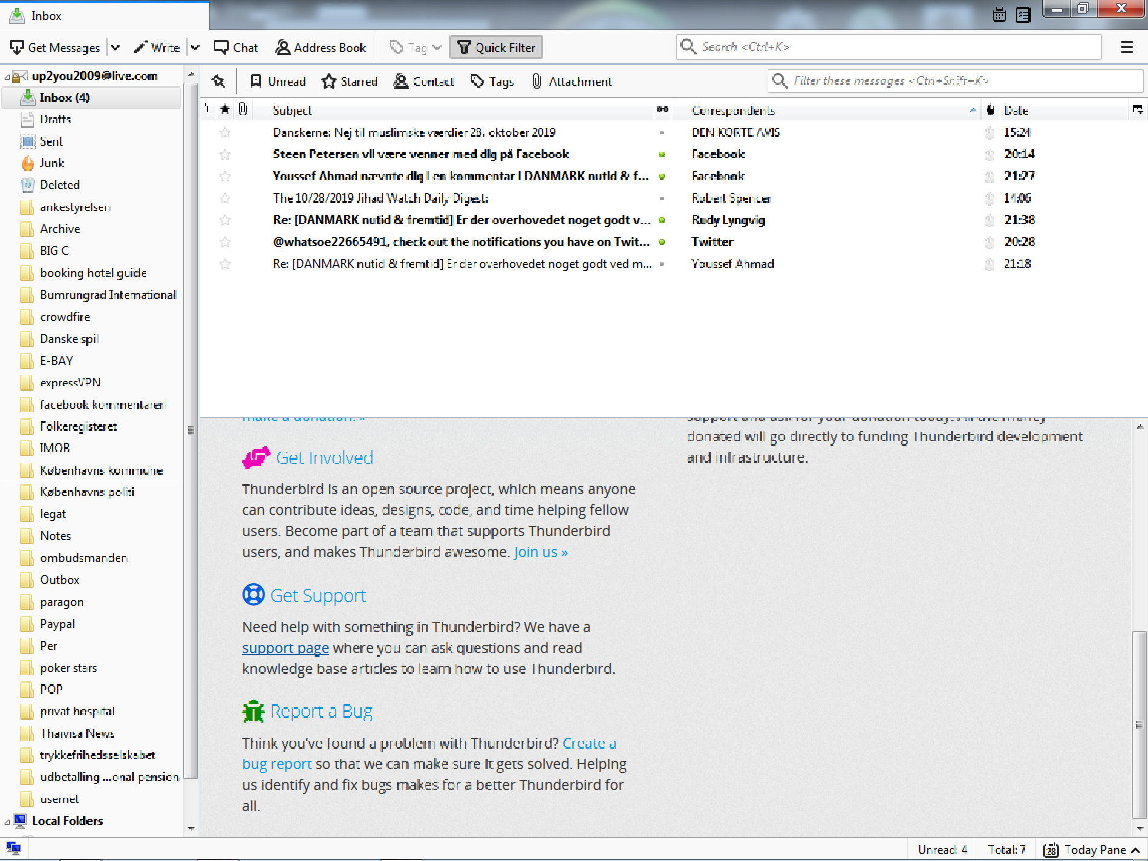Mark Rudy Lyngvig message as read
Image resolution: width=1148 pixels, height=861 pixels.
pos(662,220)
